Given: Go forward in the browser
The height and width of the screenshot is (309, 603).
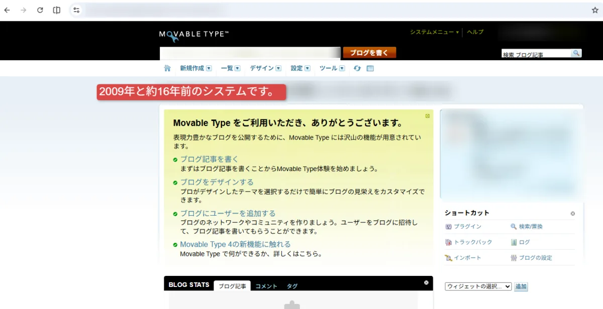Looking at the screenshot, I should pos(23,10).
